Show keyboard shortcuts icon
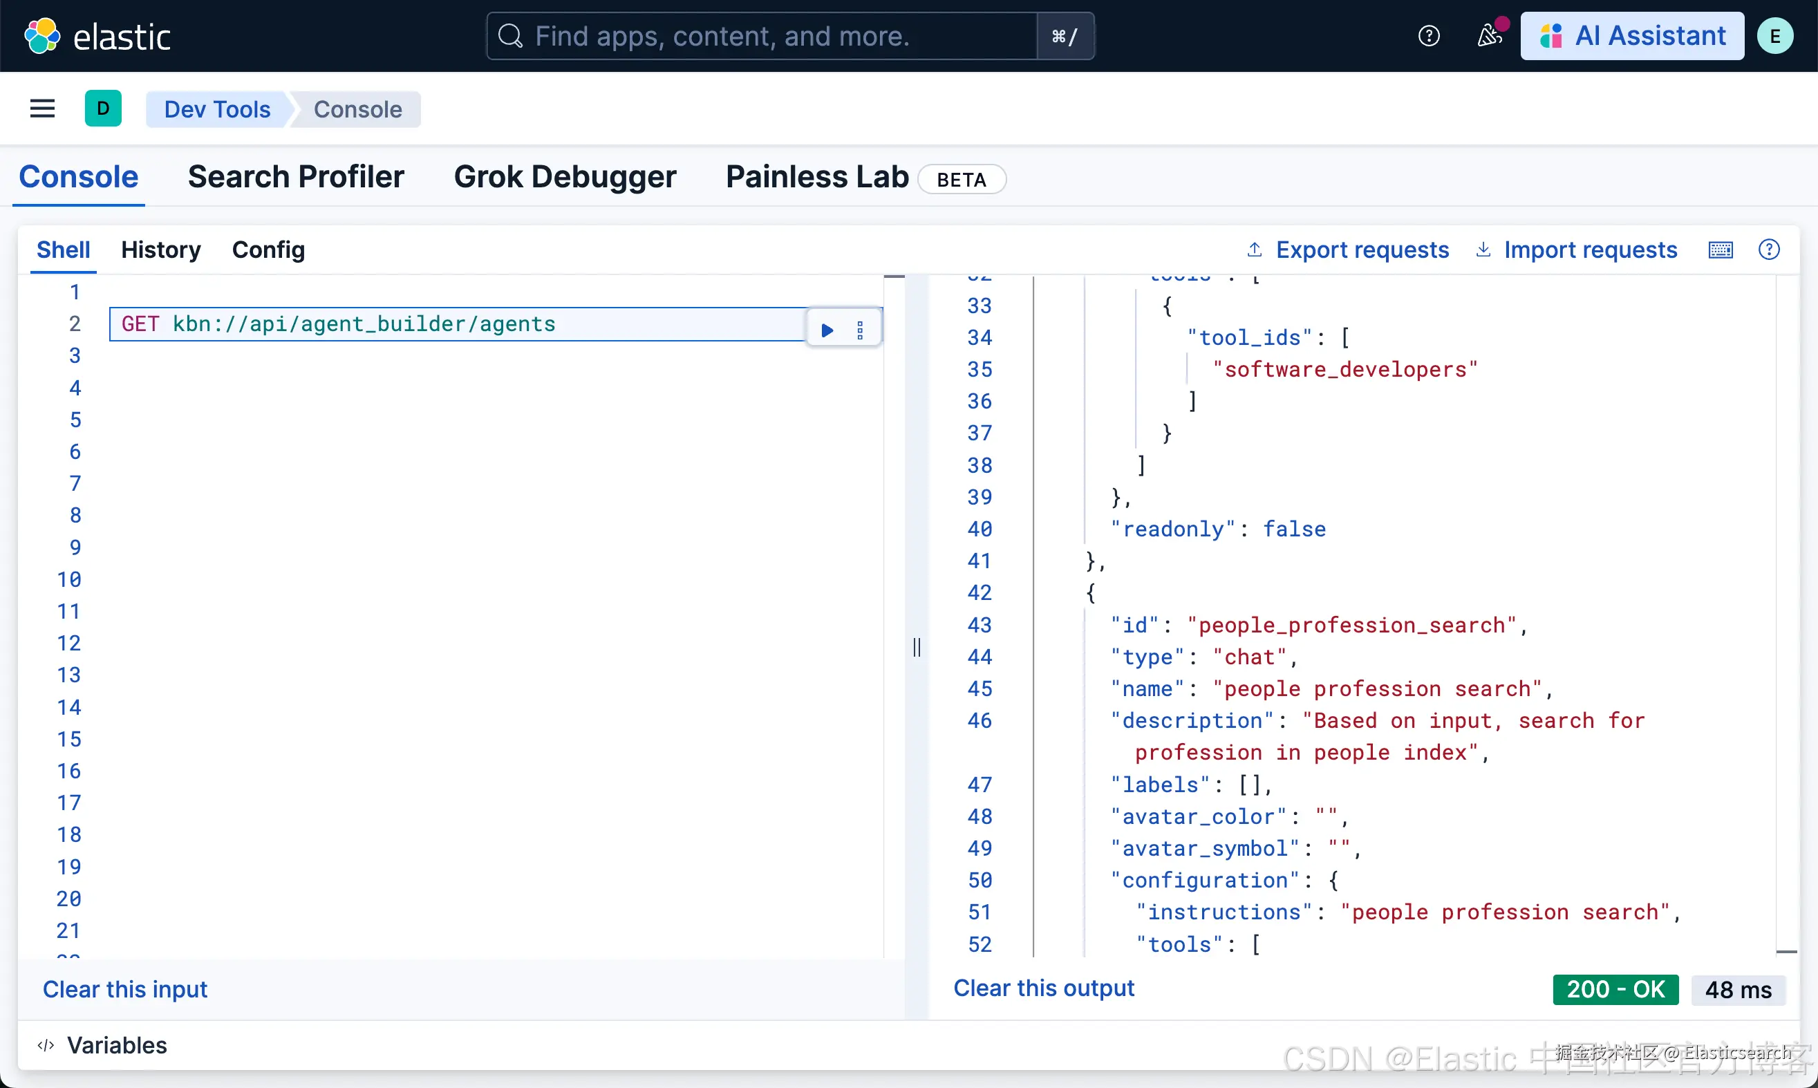The image size is (1818, 1088). click(1721, 250)
